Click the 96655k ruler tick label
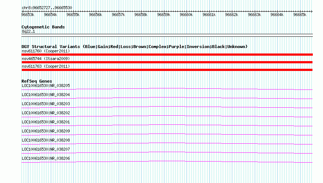323x183 pixels. (x=73, y=15)
